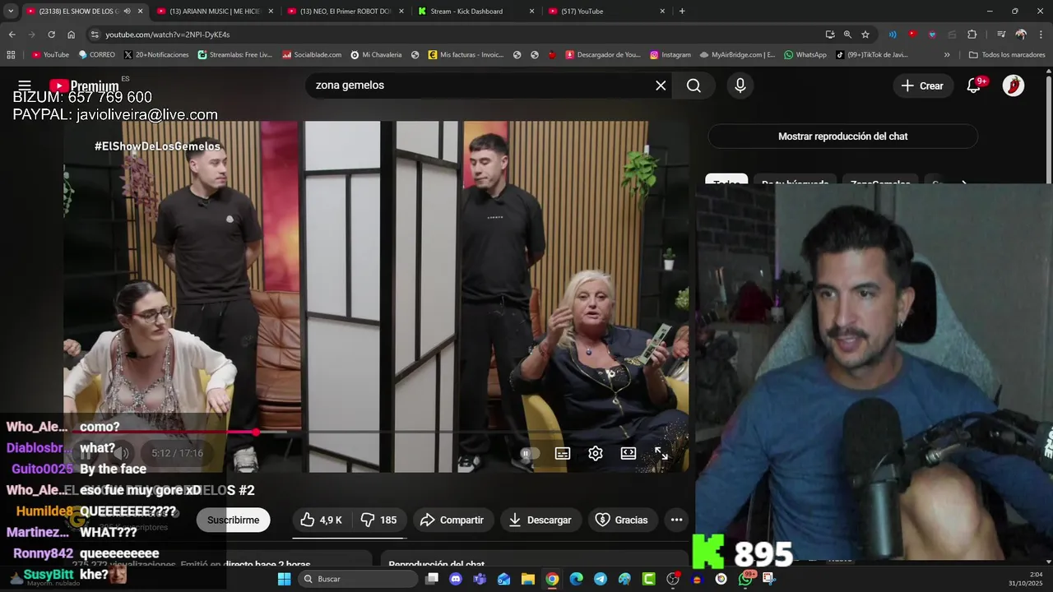
Task: Click the taskbar Buscar search box
Action: pos(358,579)
